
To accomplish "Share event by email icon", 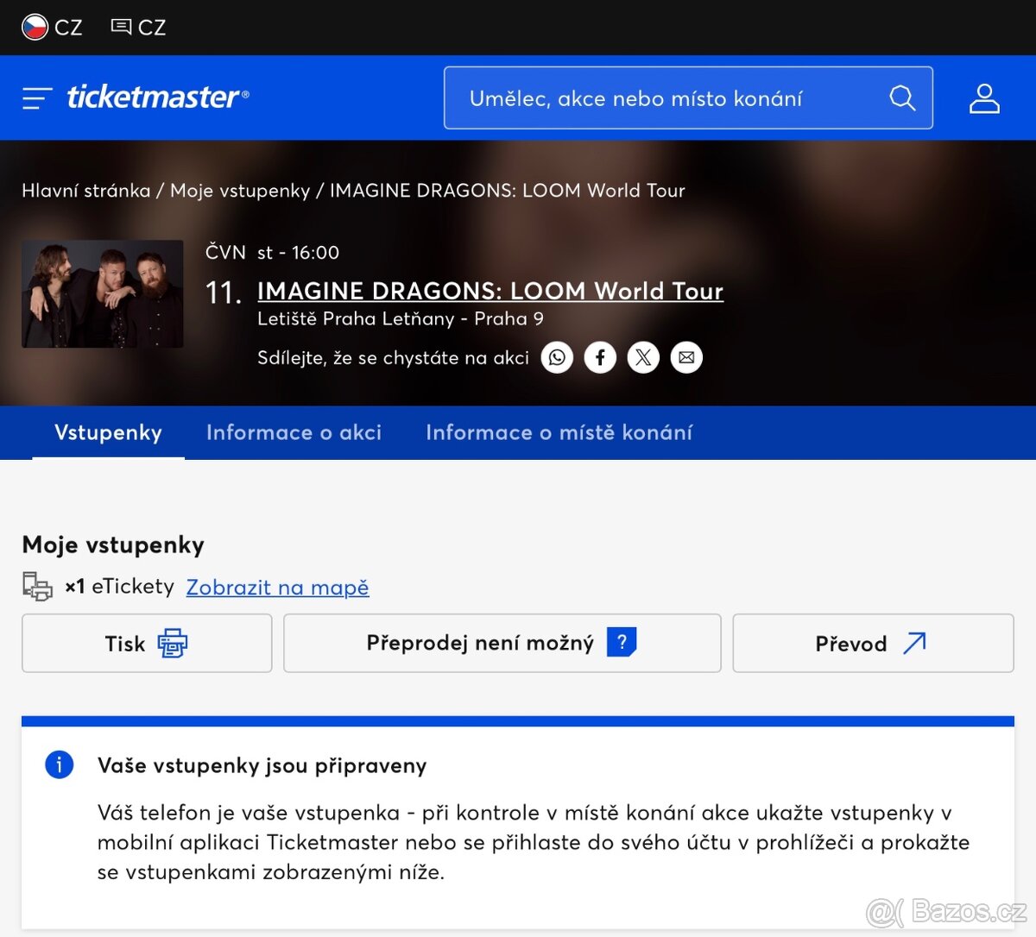I will [686, 357].
